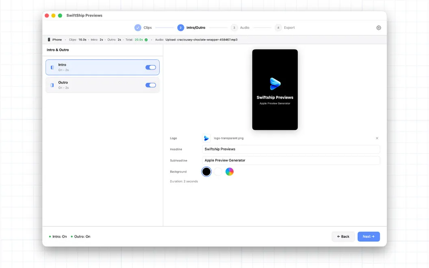Select the white background swatch
The image size is (429, 268).
tap(218, 172)
